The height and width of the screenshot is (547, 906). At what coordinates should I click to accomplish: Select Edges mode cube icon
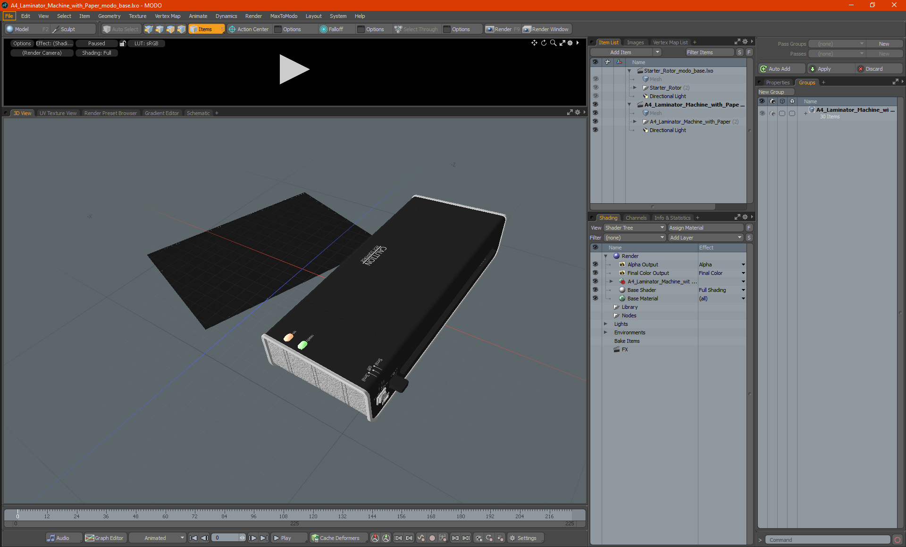click(159, 29)
